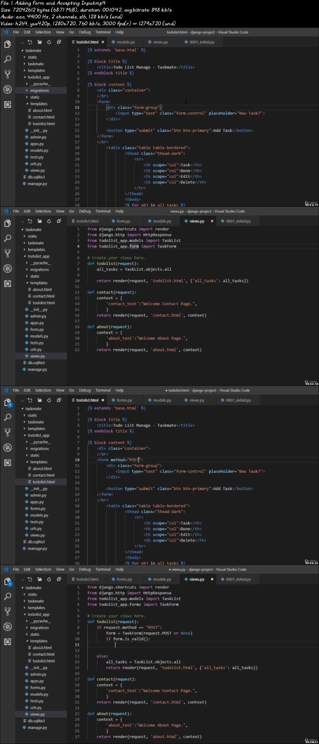319x744 pixels.
Task: Open Source Control icon in the 00:04:18 frame
Action: [7, 253]
